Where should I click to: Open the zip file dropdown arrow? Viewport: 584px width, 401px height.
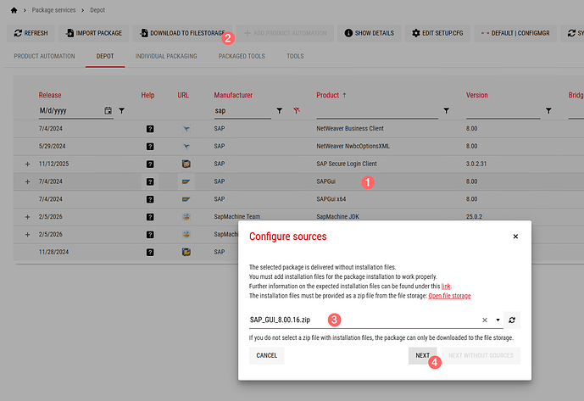point(498,320)
